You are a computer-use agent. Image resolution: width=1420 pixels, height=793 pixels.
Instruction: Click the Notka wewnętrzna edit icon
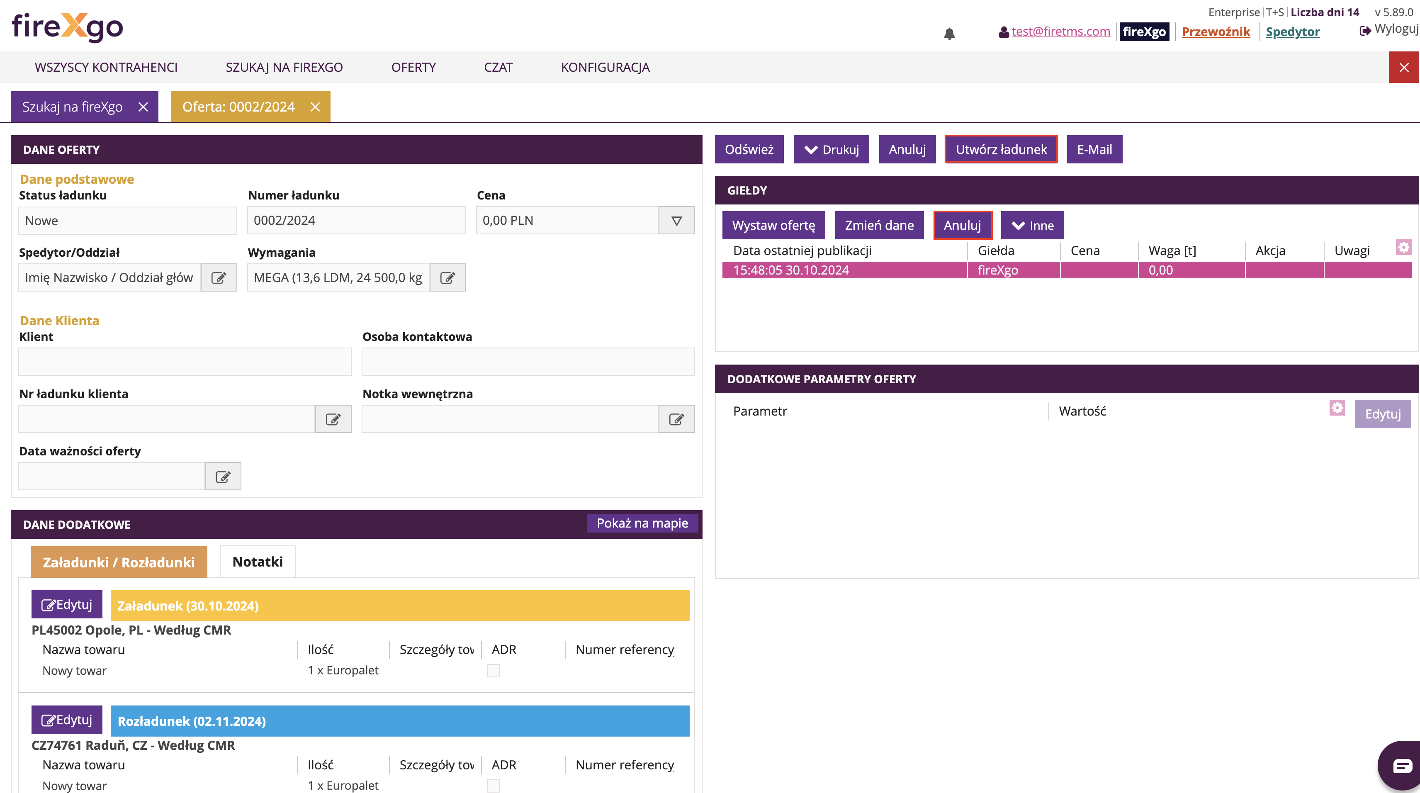[676, 419]
